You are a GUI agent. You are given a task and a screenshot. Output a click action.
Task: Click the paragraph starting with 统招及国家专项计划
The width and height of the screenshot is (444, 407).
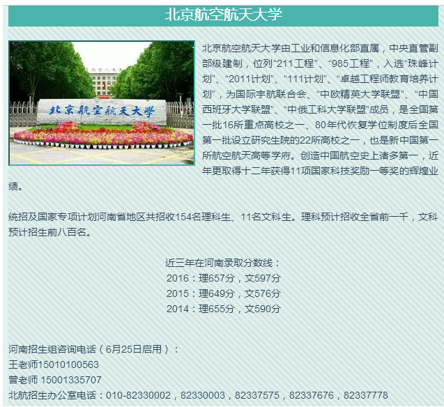click(x=223, y=224)
